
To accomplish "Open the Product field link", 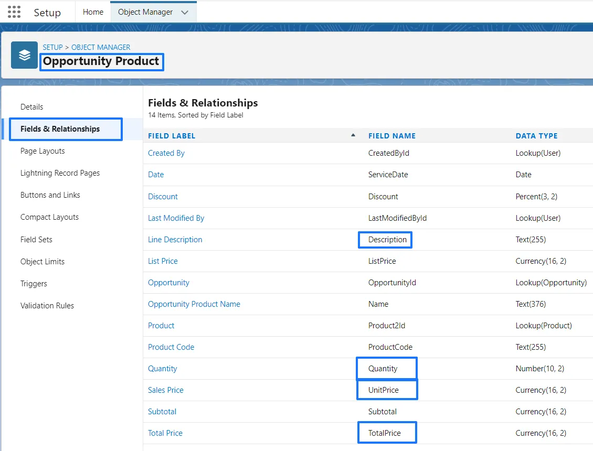I will pyautogui.click(x=161, y=326).
